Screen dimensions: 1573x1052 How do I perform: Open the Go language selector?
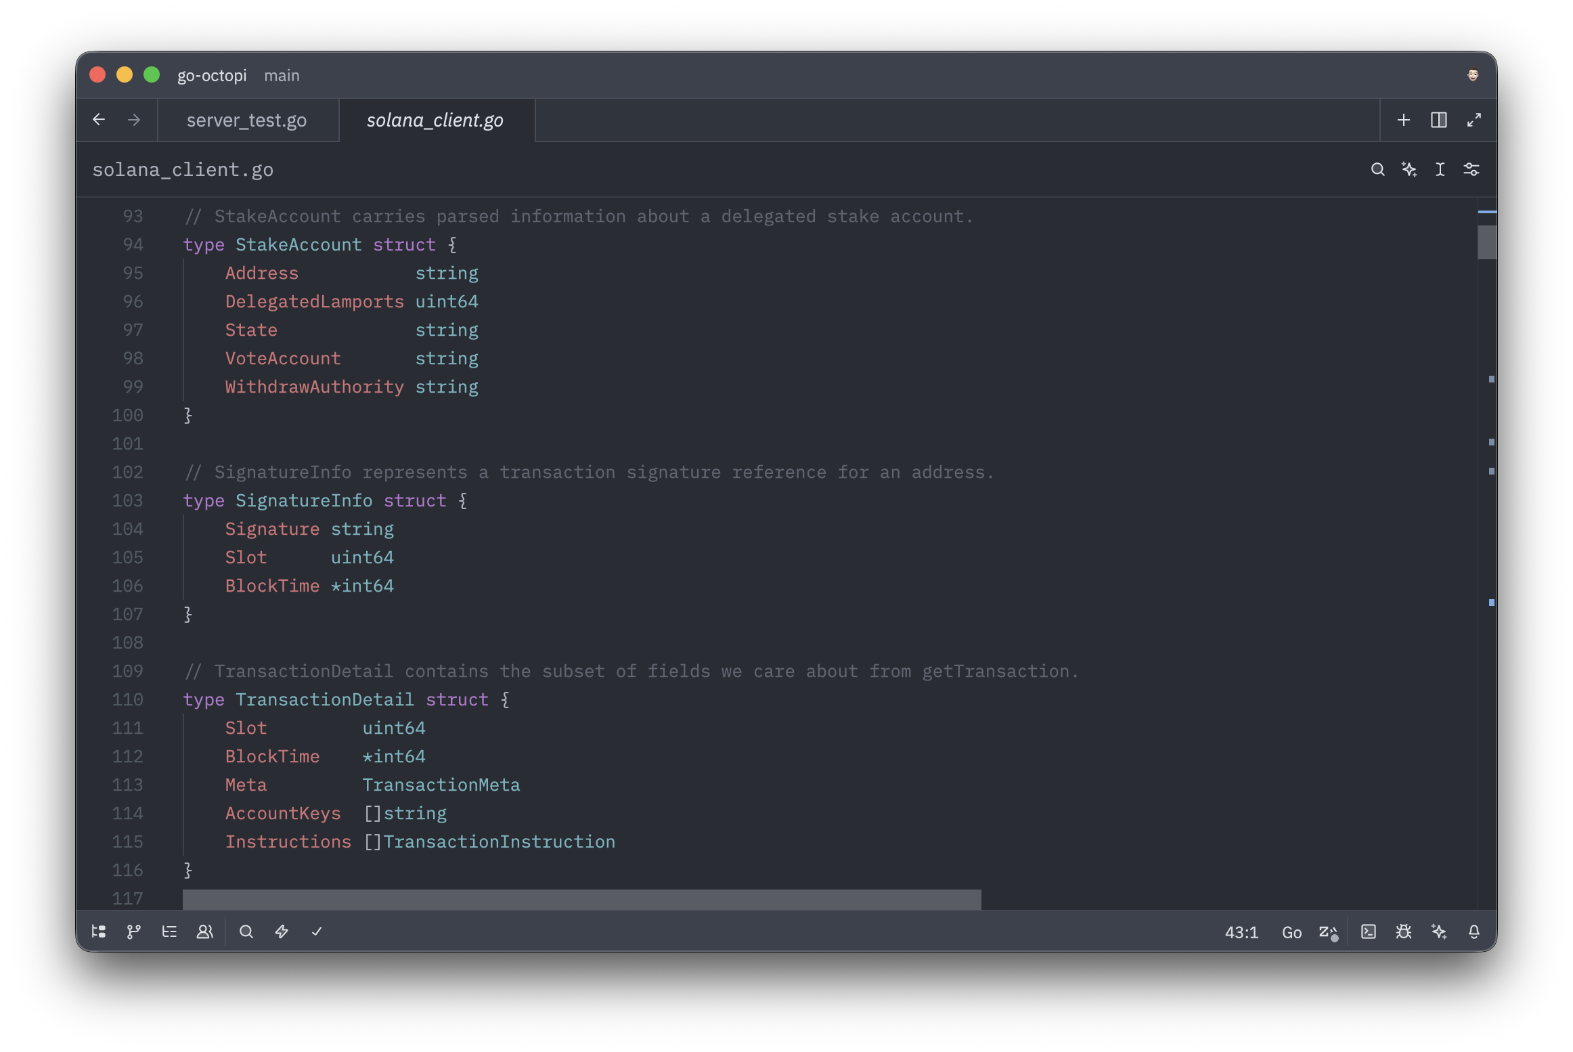[x=1291, y=932]
